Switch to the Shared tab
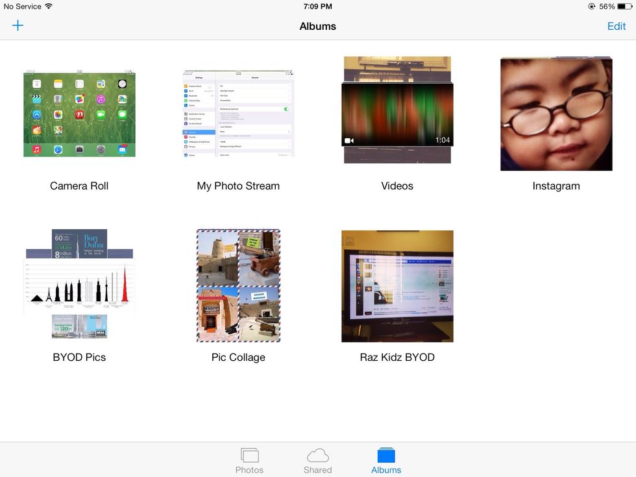 point(317,461)
